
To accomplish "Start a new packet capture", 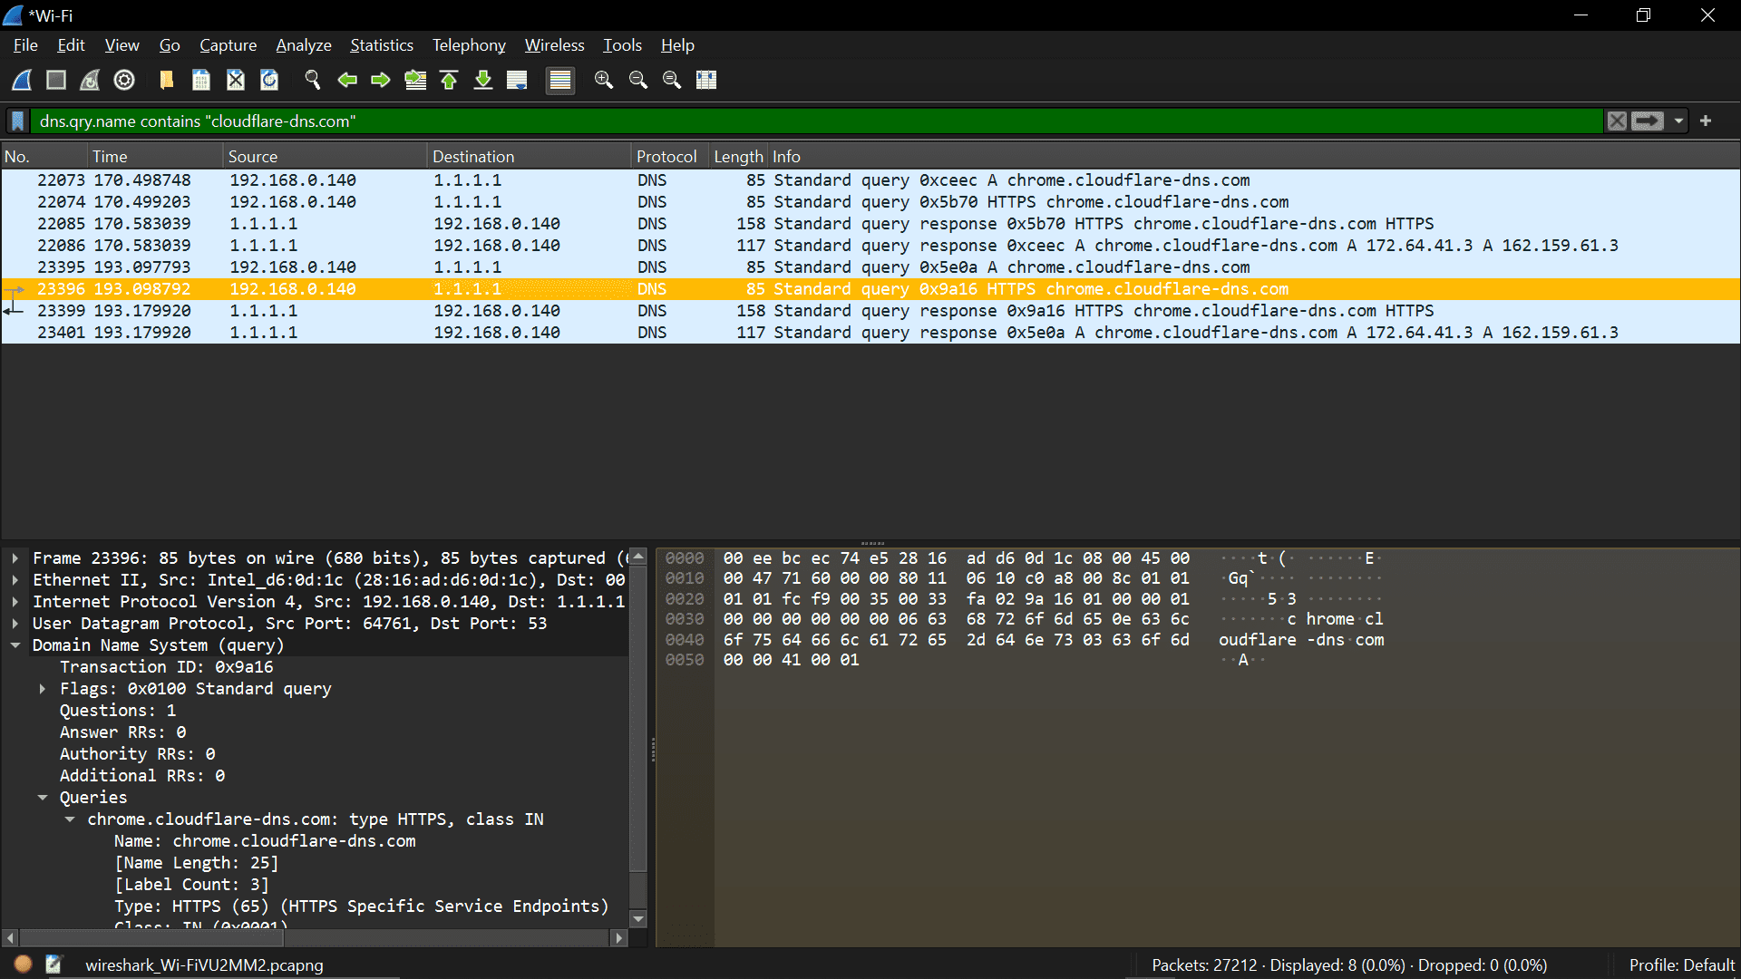I will pos(21,80).
